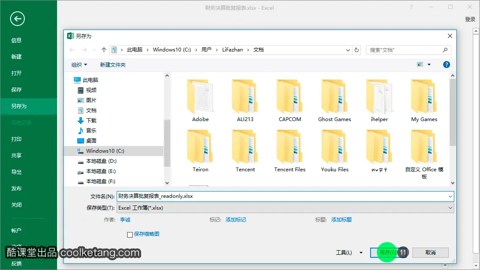Open the 工具(L) dropdown
The height and width of the screenshot is (270, 480).
pos(349,253)
